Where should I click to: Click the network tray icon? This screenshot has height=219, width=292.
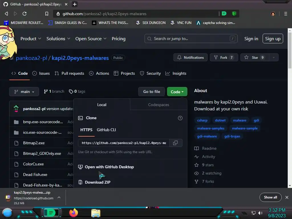[253, 213]
